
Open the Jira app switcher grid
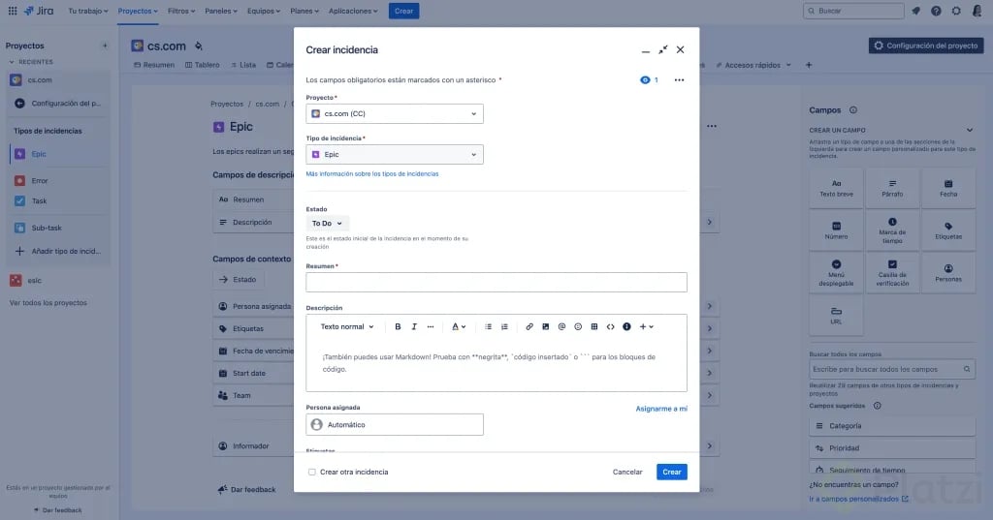pyautogui.click(x=13, y=11)
